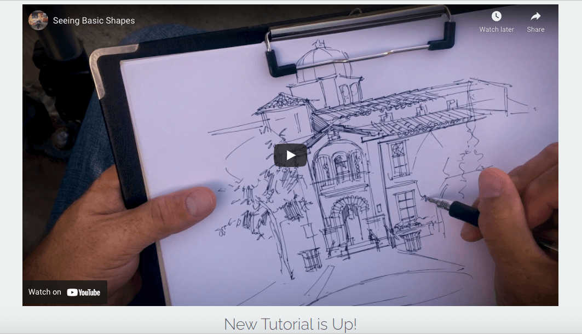Screen dimensions: 582x334
Task: Click the 'Watch later' text label
Action: point(497,30)
